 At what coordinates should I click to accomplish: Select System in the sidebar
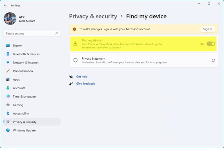[32, 46]
